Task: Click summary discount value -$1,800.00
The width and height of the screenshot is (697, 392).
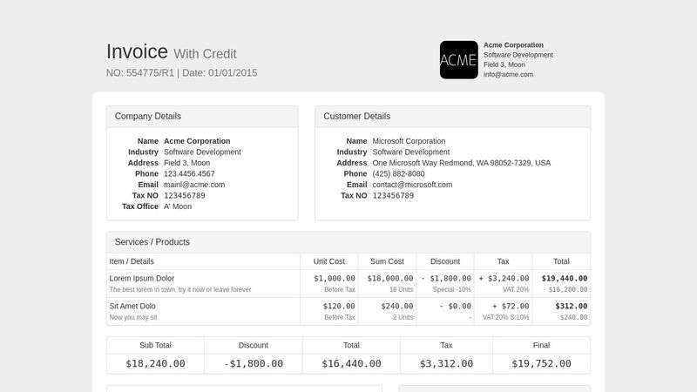Action: (254, 363)
